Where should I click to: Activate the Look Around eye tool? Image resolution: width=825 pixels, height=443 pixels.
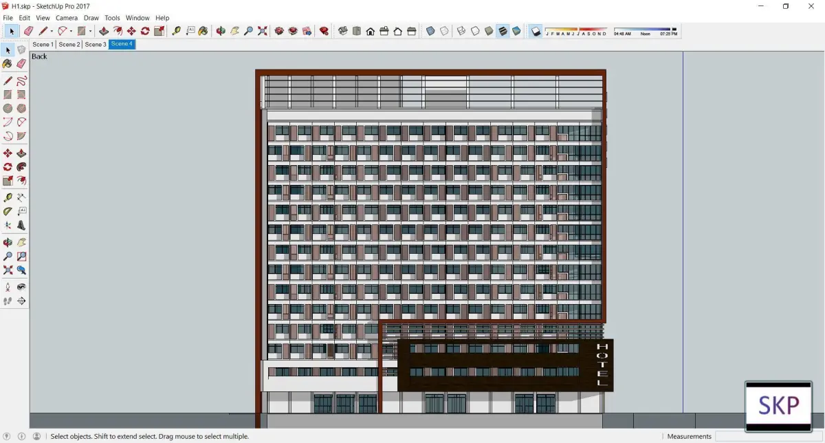click(x=21, y=287)
